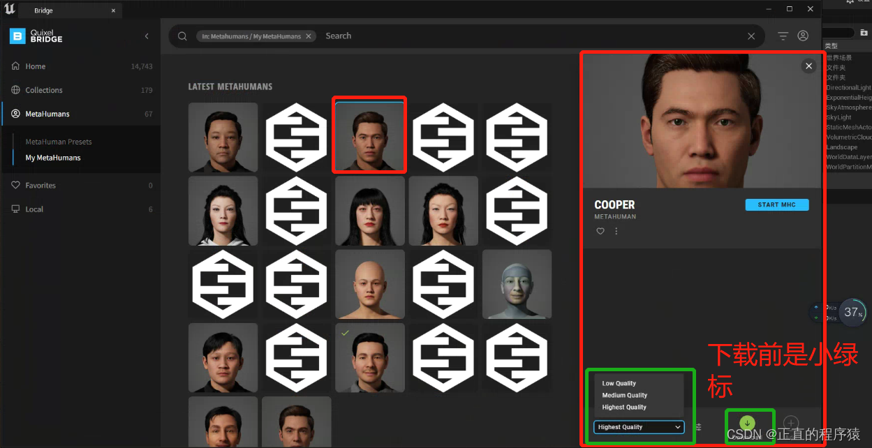Select the bald head MetaHuman thumbnail

370,284
